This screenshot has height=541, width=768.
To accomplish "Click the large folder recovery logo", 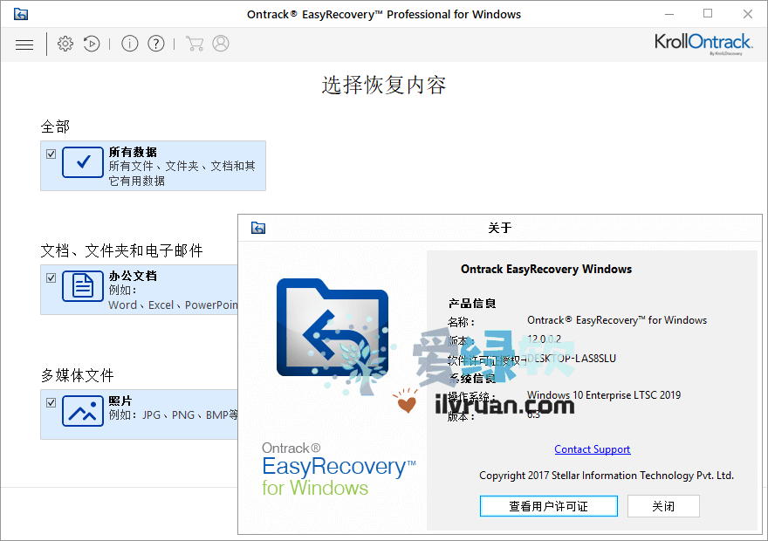I will (x=333, y=328).
